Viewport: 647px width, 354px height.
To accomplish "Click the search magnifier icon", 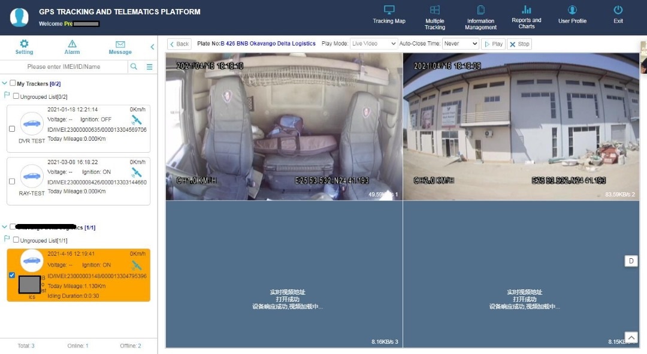I will click(134, 66).
